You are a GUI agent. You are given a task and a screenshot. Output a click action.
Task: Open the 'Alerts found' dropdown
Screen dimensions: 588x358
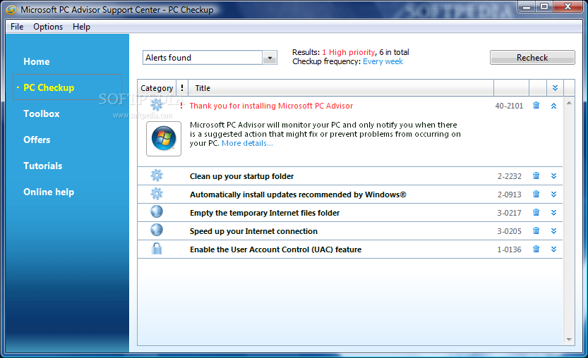tap(270, 58)
